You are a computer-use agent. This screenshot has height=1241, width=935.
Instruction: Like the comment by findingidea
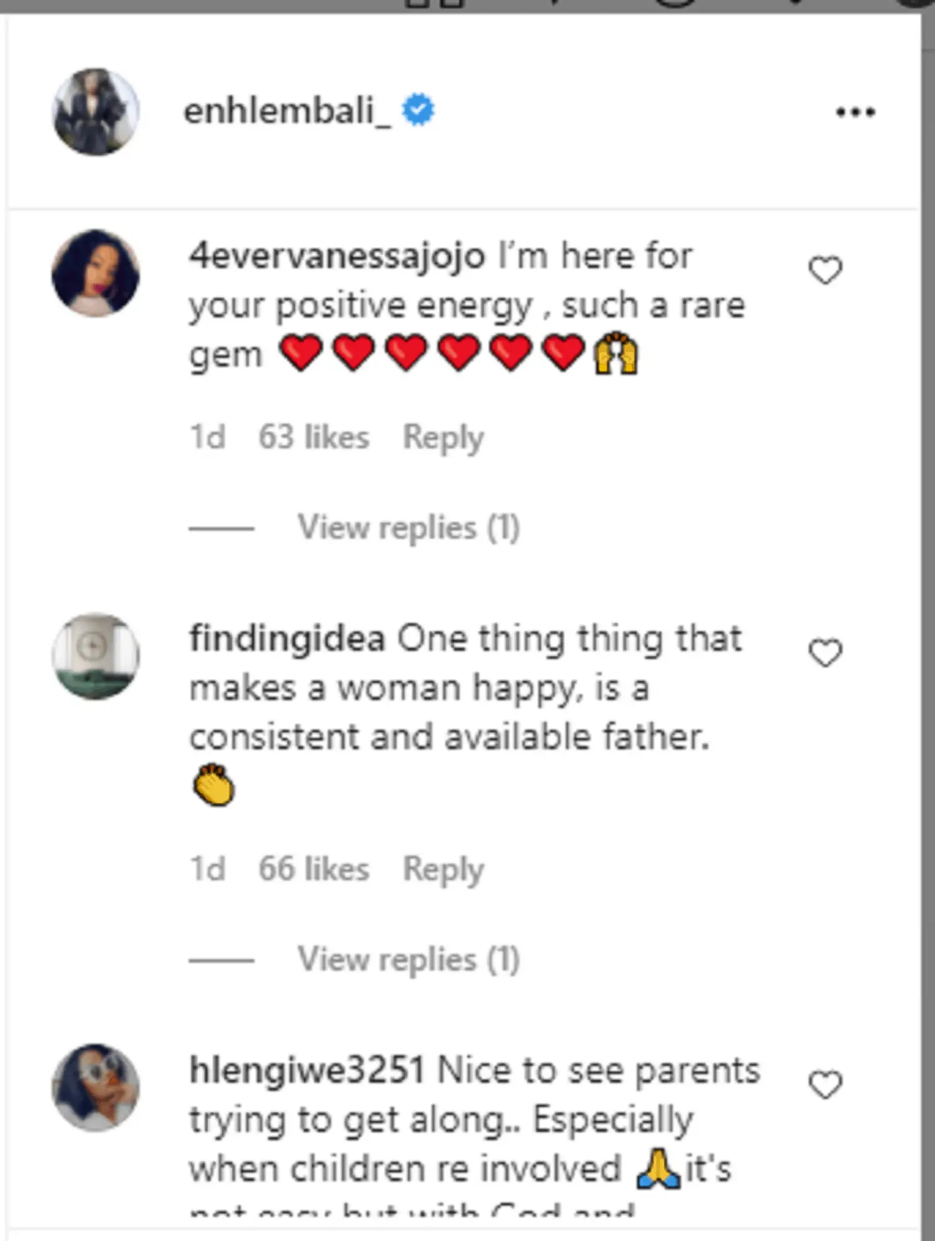825,653
